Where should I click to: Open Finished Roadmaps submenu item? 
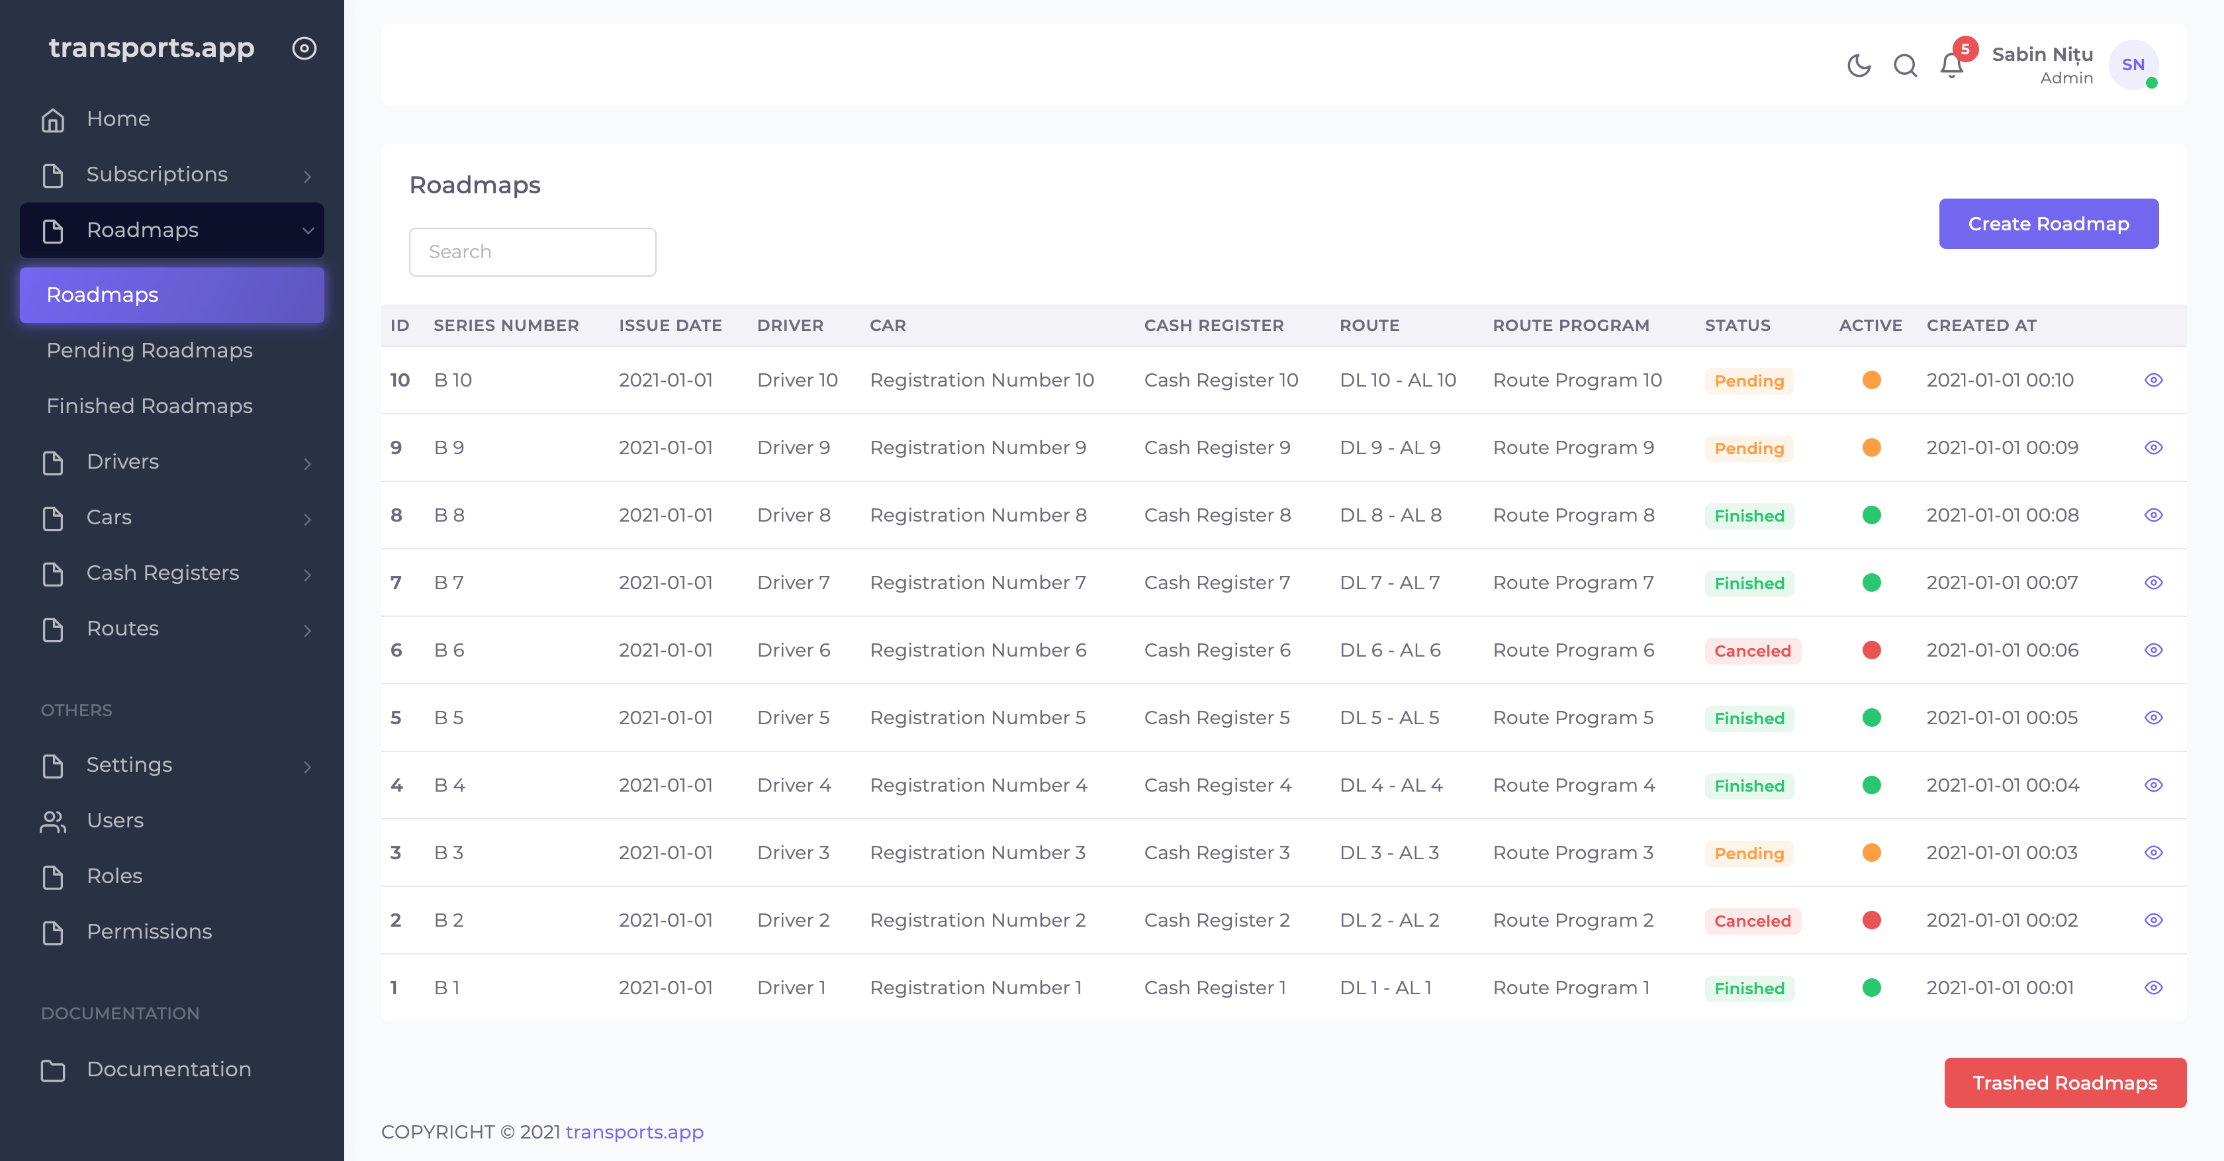tap(150, 406)
